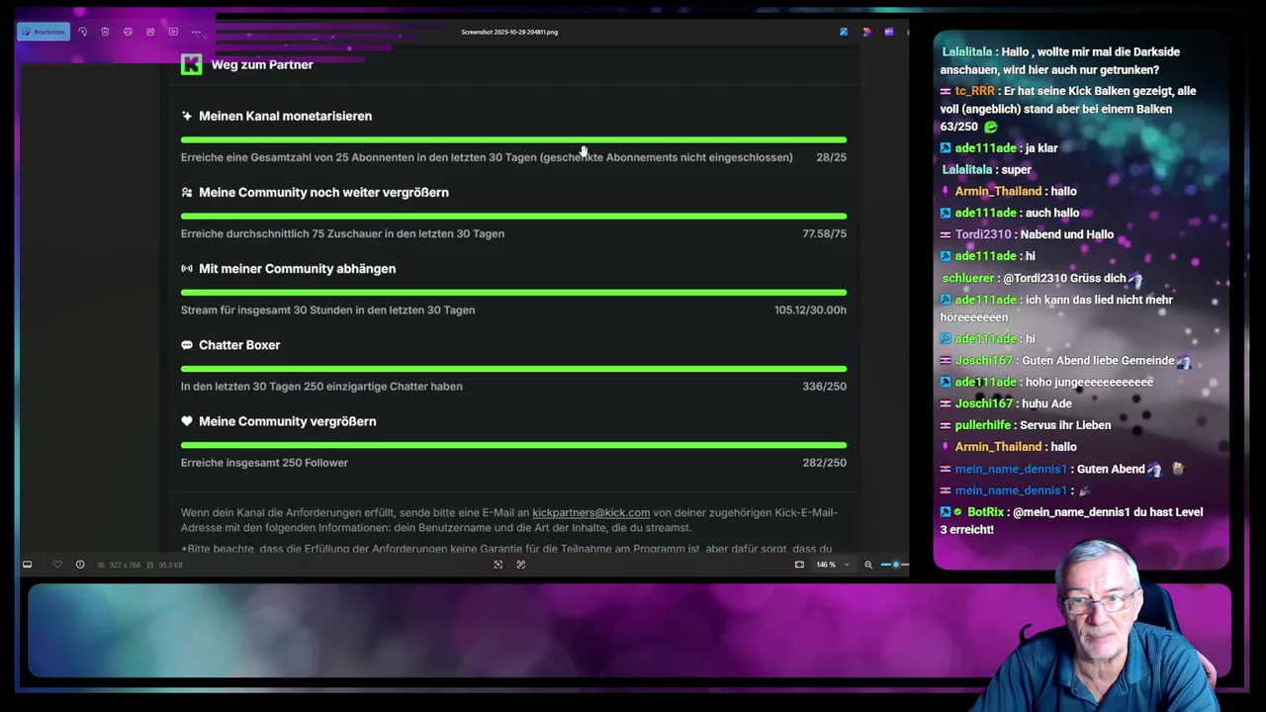
Task: Click the share icon in the photo toolbar
Action: (x=150, y=32)
